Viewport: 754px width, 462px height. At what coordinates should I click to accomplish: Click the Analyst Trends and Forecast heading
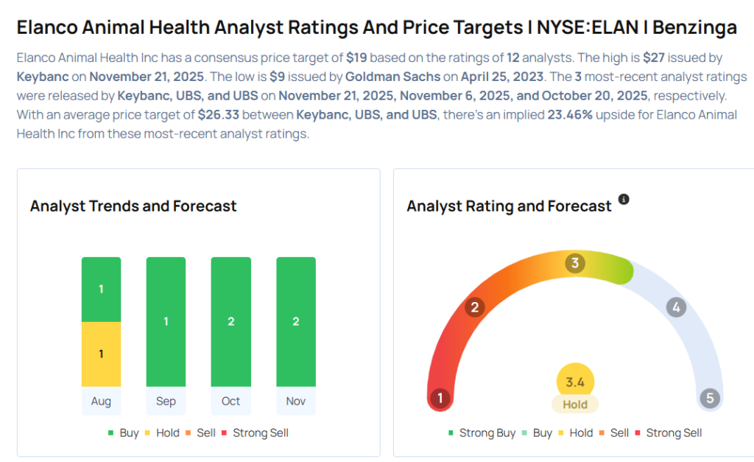[133, 206]
